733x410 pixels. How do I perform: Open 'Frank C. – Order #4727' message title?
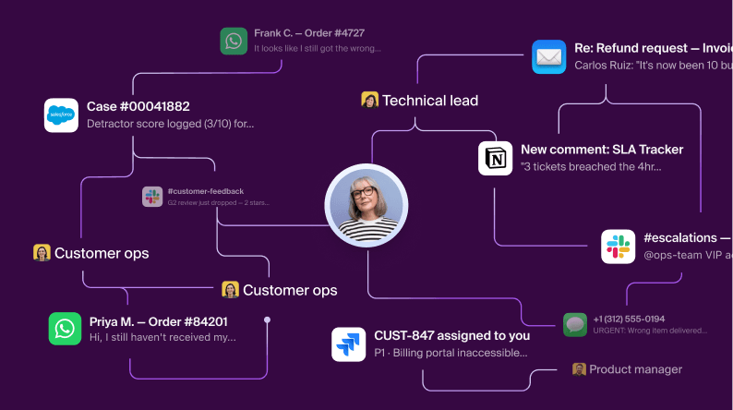click(x=309, y=33)
